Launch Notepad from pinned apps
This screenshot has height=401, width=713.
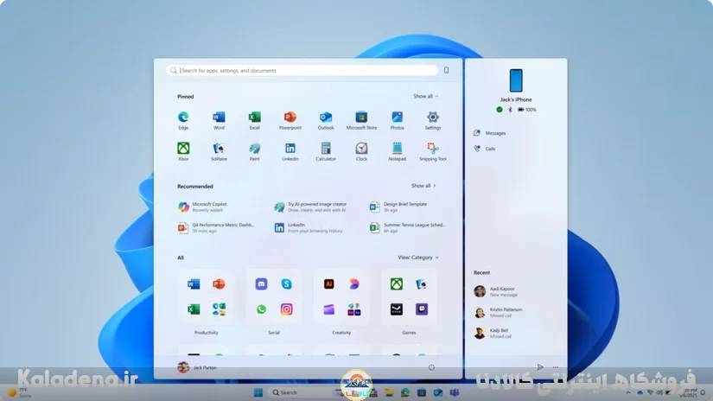[397, 151]
